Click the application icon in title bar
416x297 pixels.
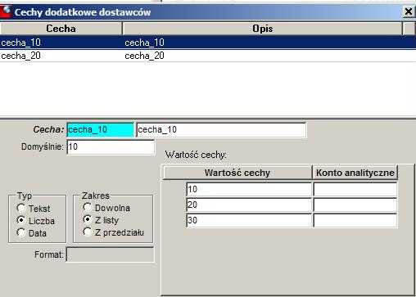pos(6,11)
